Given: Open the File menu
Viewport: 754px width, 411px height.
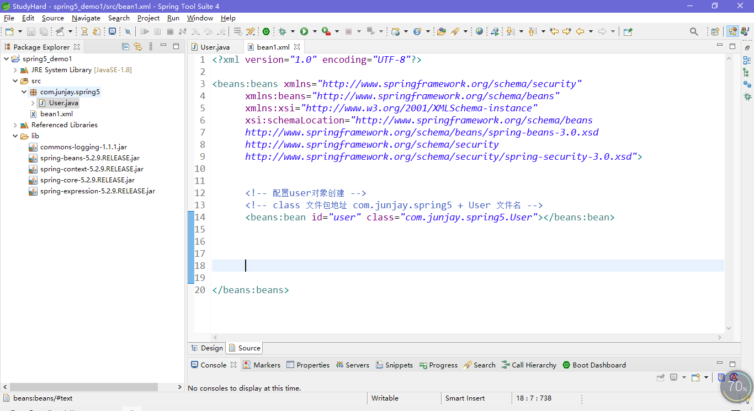Looking at the screenshot, I should click(x=9, y=18).
